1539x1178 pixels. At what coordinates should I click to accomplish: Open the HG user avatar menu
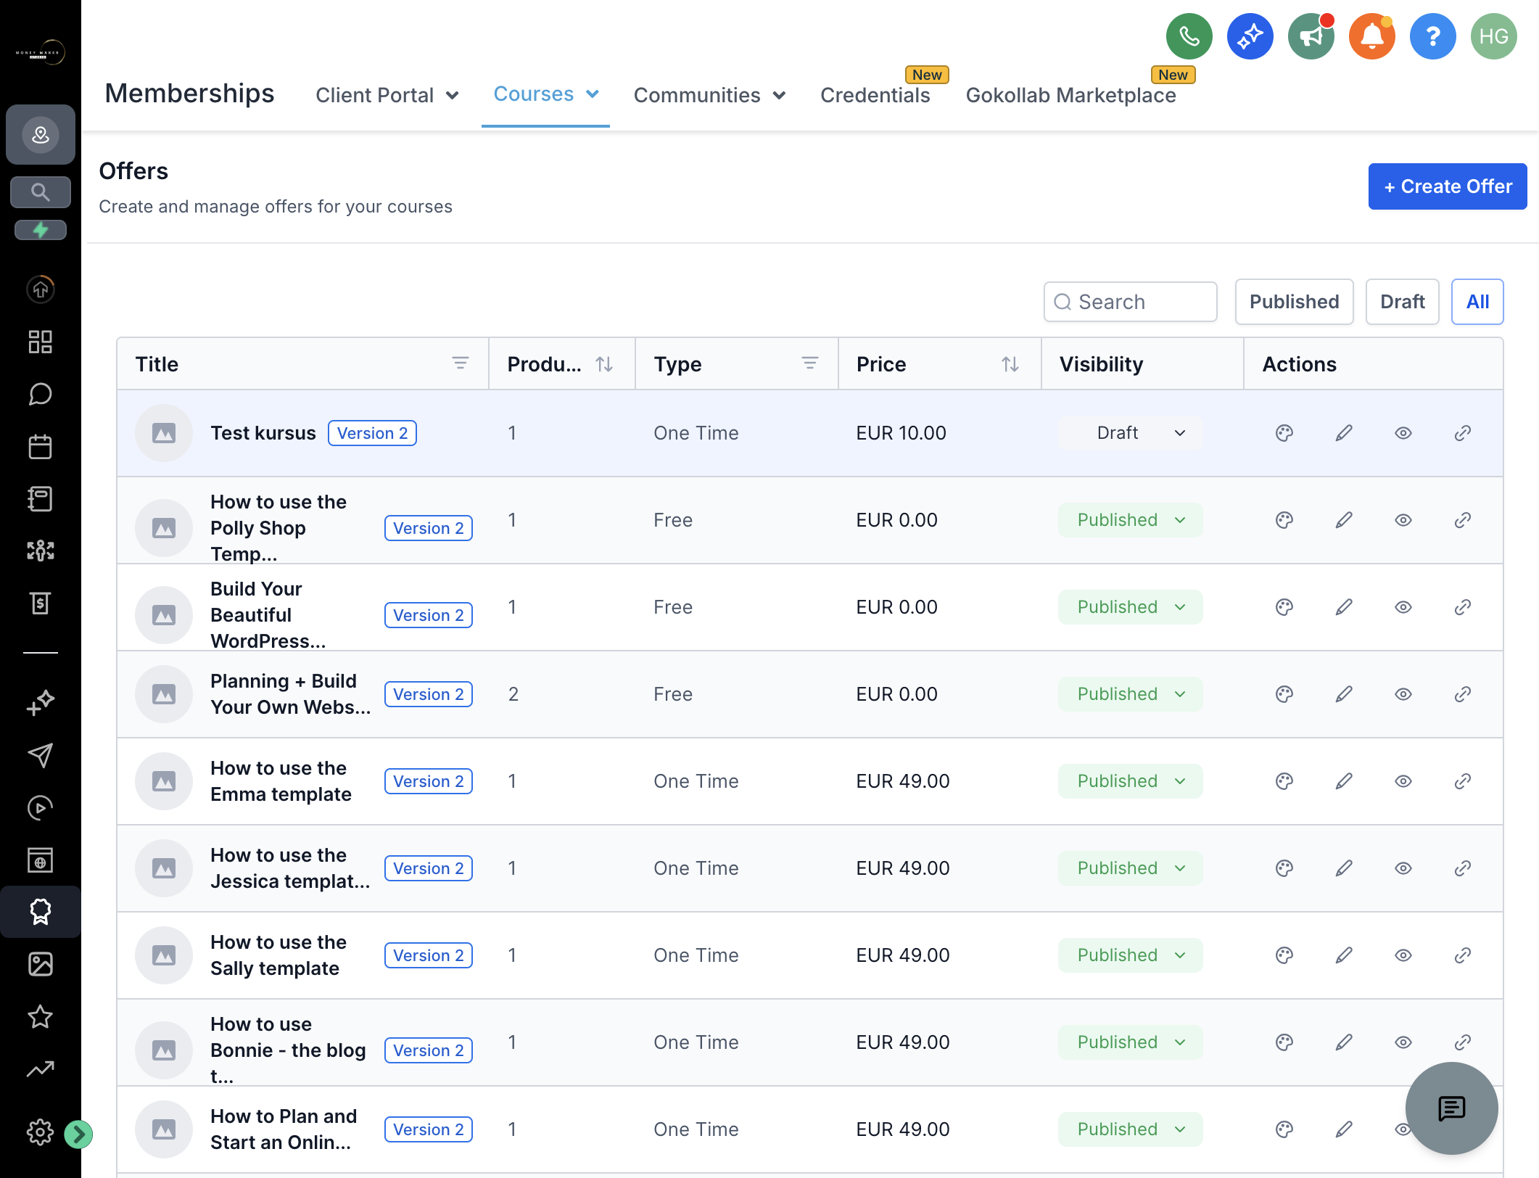click(1493, 36)
